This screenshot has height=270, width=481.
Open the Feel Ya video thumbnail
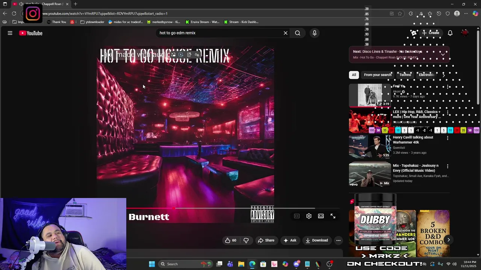pyautogui.click(x=370, y=95)
